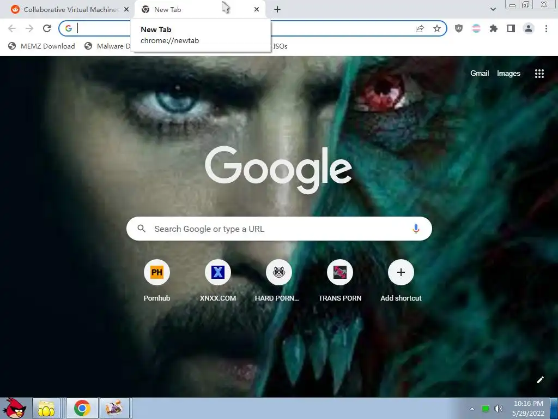Bookmark this tab with the star icon

click(437, 28)
